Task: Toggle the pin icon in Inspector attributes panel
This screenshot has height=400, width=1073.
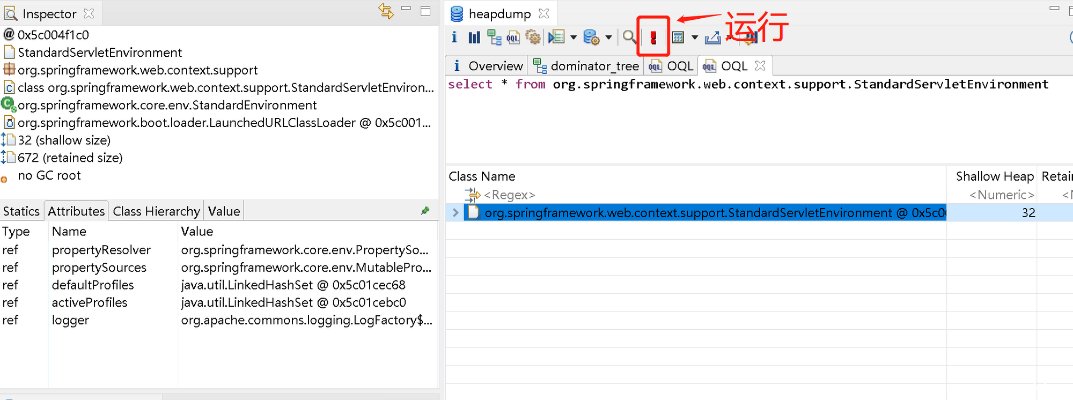Action: [x=425, y=211]
